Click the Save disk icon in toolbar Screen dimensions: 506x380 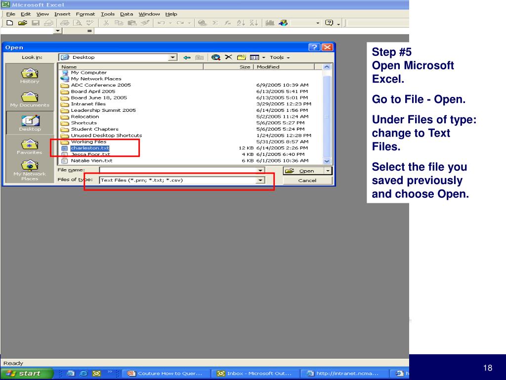click(36, 23)
